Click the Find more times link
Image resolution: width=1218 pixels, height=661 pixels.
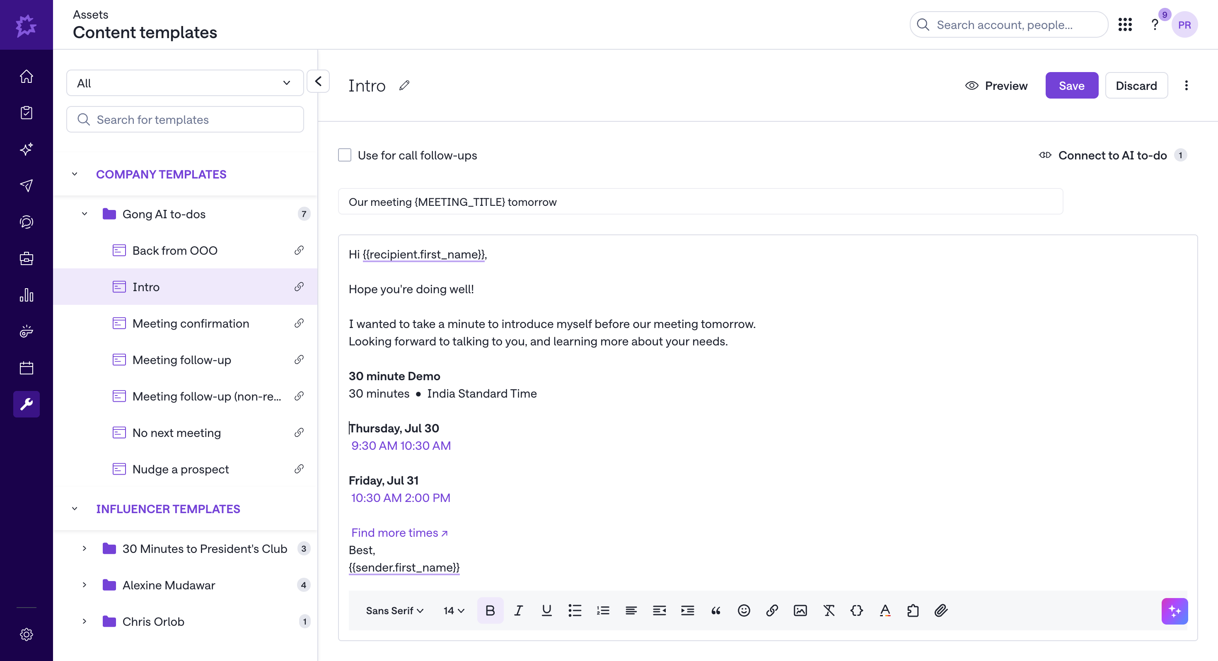[x=399, y=532]
